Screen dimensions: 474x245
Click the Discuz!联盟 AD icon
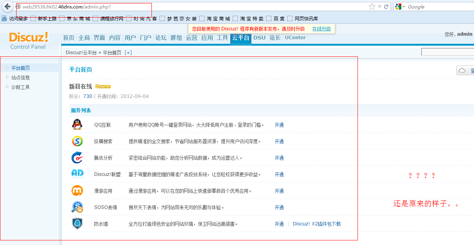pos(77,174)
